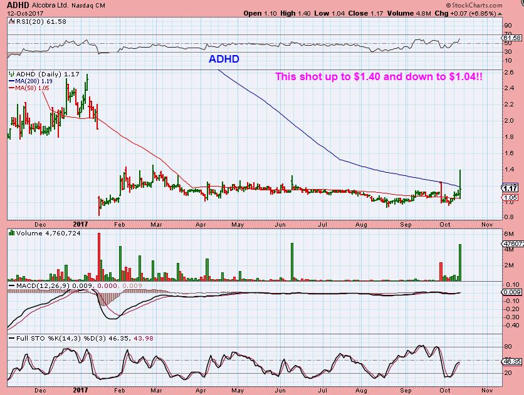Click the 61.58 RSI value tag on right axis
Viewport: 524px width, 395px height.
[512, 38]
